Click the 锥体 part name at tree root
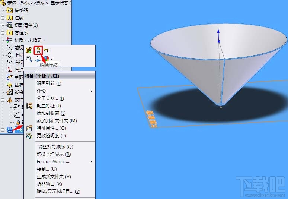 click(12, 3)
